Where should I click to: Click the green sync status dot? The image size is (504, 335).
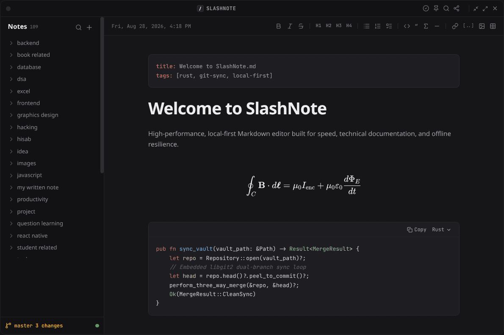(97, 326)
